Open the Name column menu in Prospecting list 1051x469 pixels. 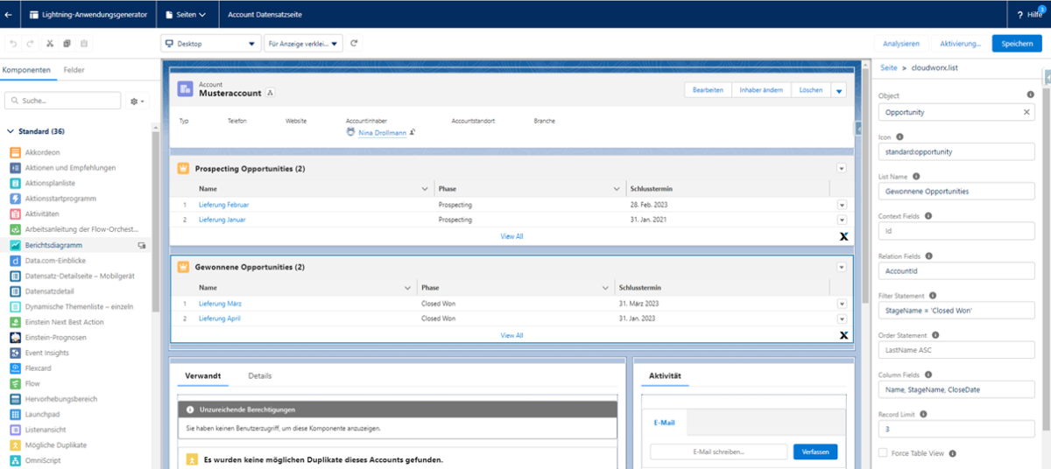tap(426, 189)
